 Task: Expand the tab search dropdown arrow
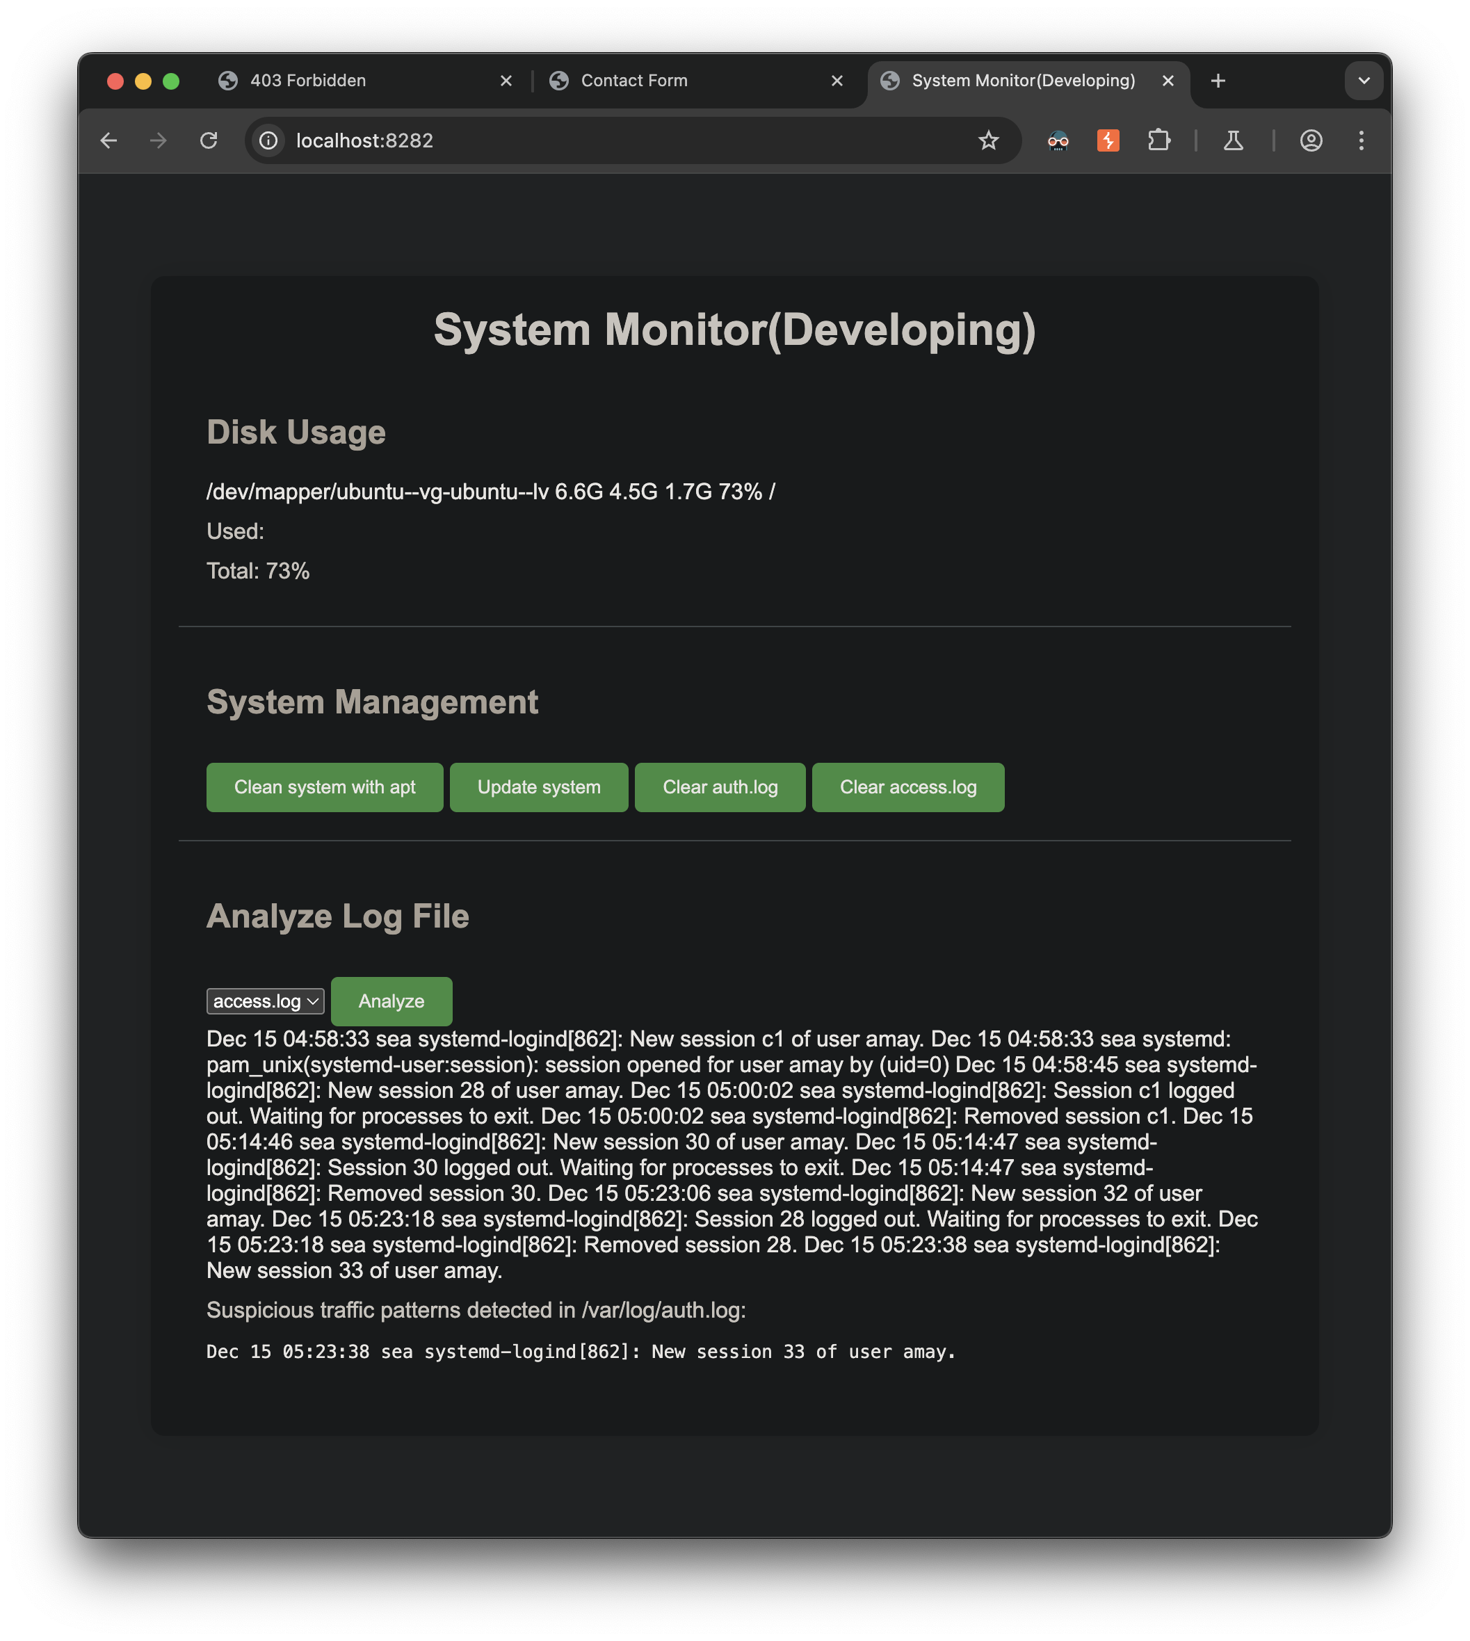click(x=1364, y=81)
